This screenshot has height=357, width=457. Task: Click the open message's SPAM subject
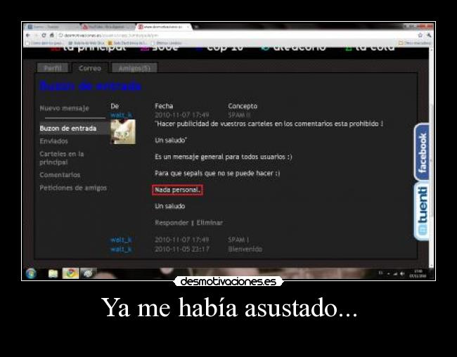239,115
